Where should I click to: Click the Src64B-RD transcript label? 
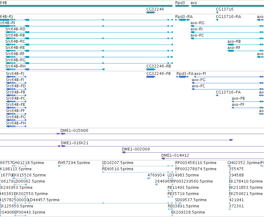coord(15,29)
